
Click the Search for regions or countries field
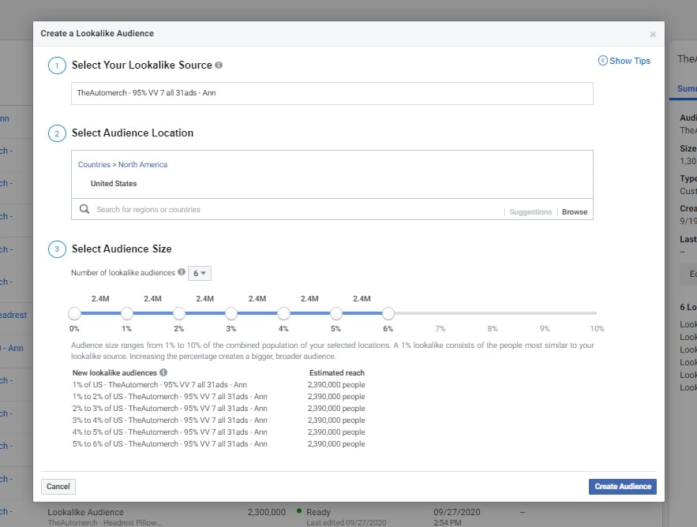point(237,211)
